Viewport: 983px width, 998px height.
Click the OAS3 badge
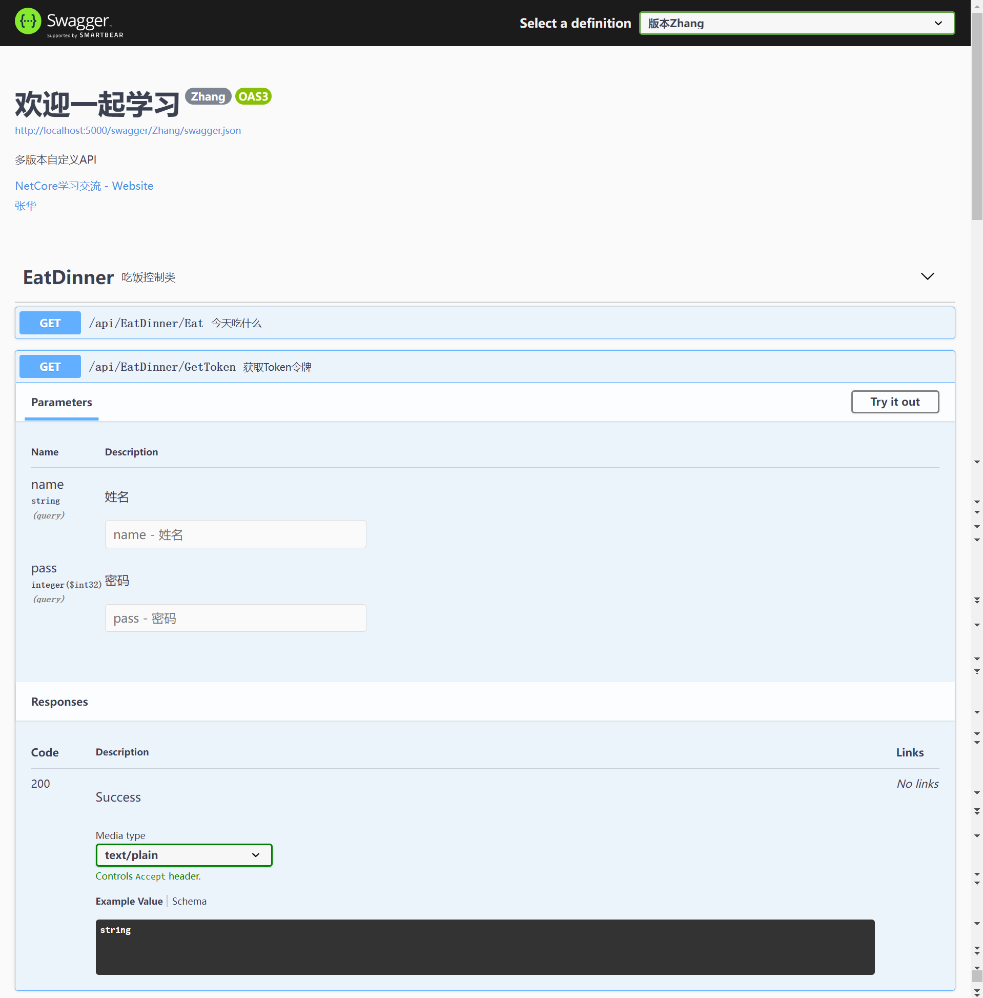253,96
